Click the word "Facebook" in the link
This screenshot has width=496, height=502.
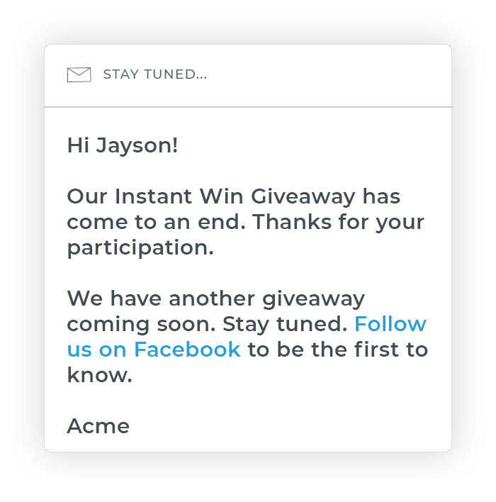coord(187,350)
